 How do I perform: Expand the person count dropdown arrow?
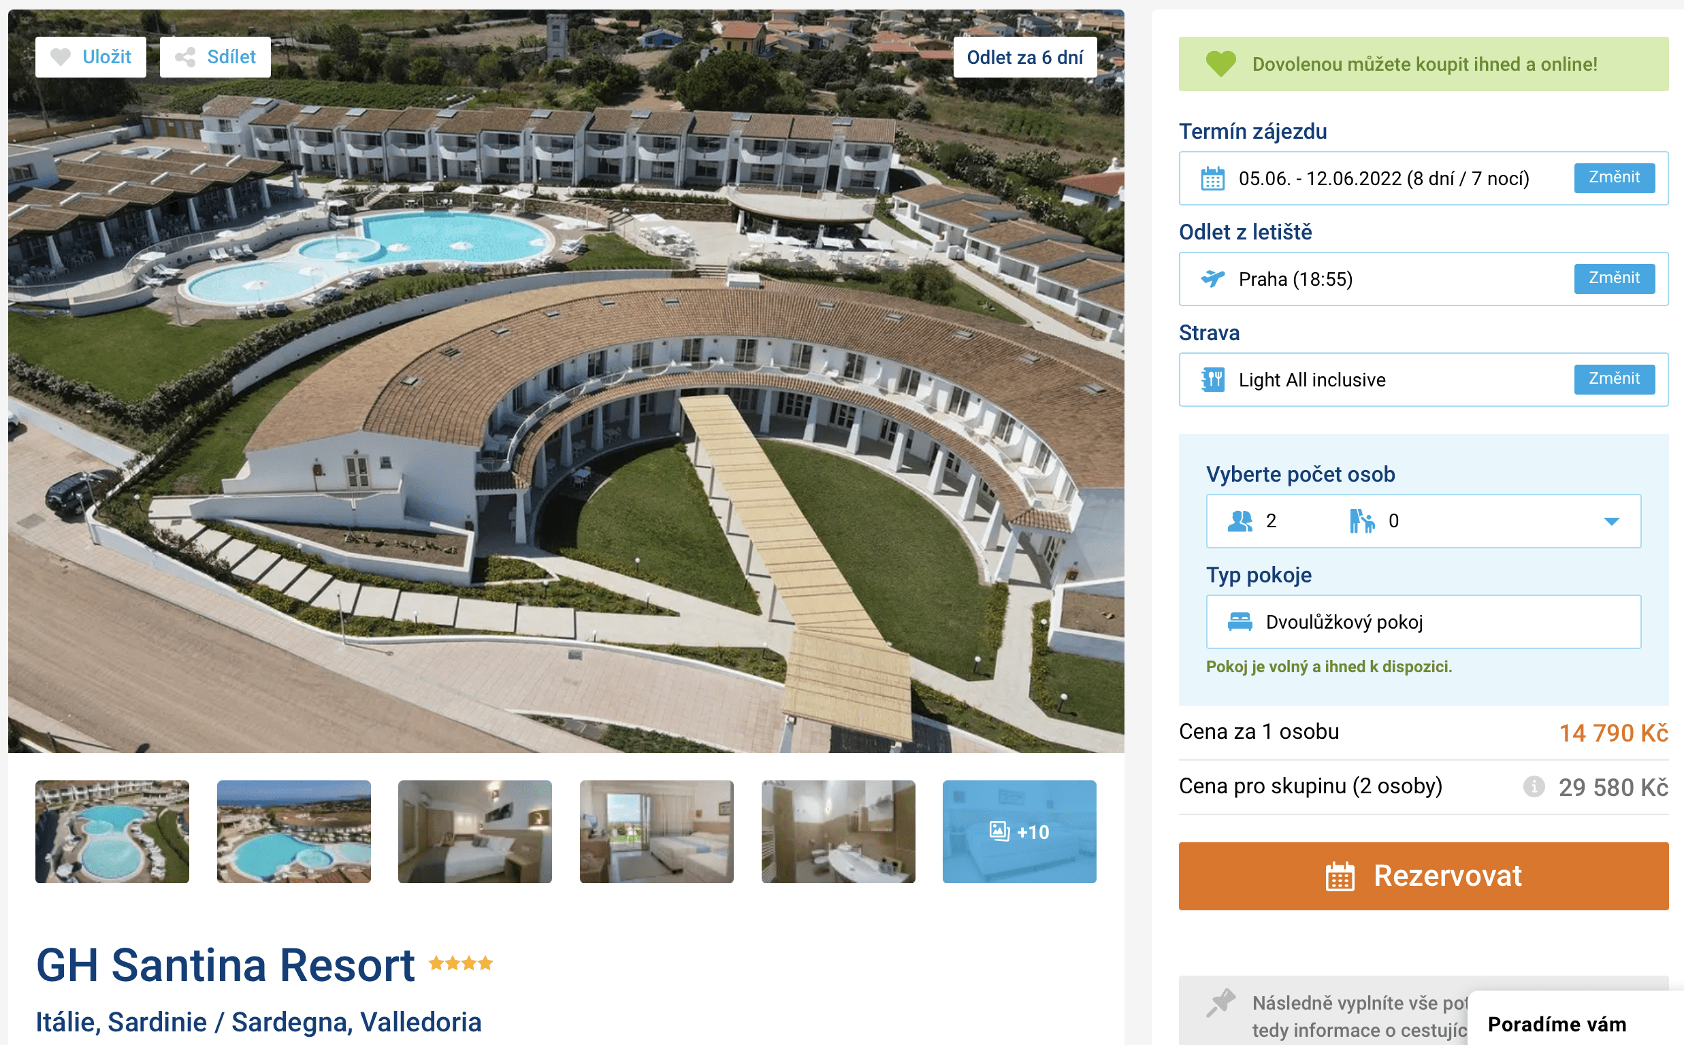click(x=1610, y=521)
